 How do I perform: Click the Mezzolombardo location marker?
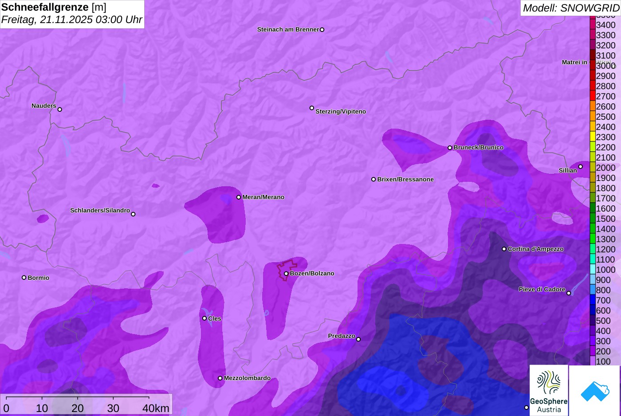[x=220, y=378]
